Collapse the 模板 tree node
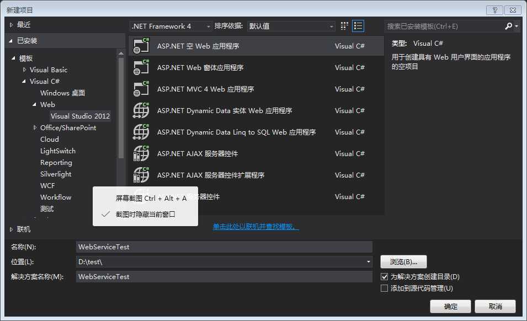 13,58
